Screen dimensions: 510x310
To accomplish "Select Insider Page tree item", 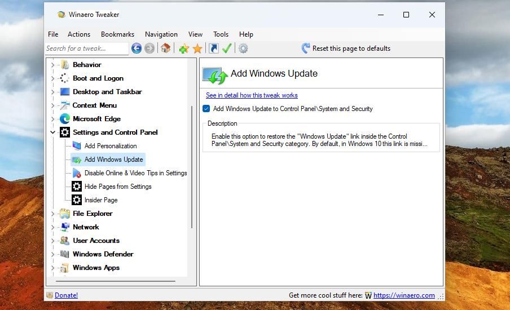I will pos(101,200).
